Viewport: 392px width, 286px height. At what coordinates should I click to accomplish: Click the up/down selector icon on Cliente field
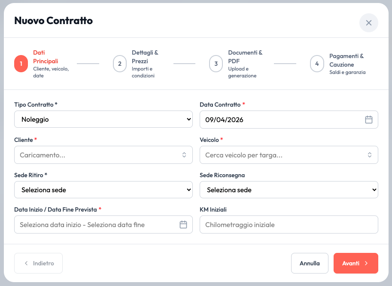[x=185, y=154]
